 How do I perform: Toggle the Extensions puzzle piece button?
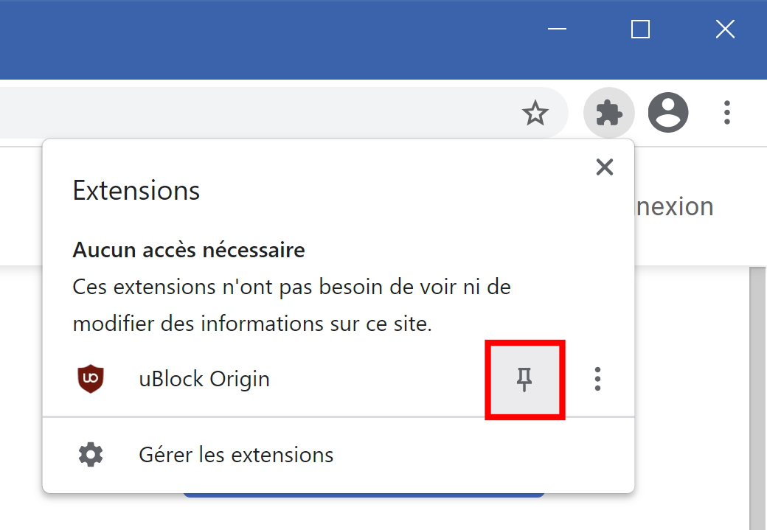[608, 113]
